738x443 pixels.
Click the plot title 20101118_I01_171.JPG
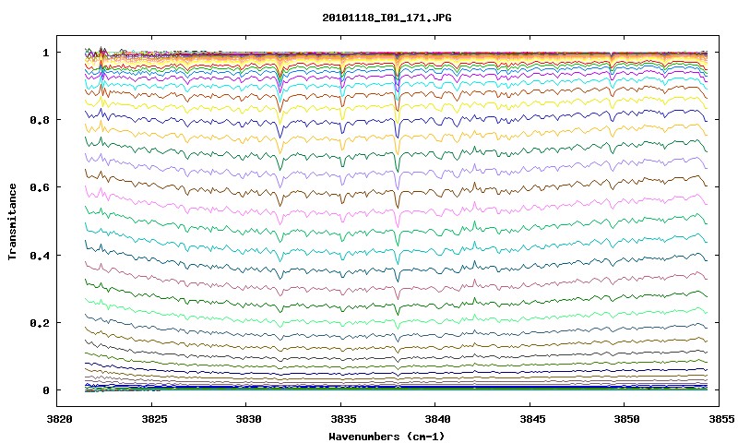click(387, 18)
